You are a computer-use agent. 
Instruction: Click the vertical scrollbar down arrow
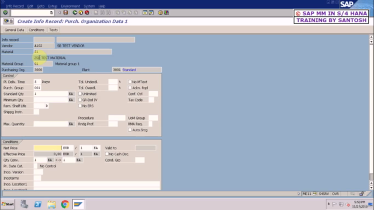point(371,188)
